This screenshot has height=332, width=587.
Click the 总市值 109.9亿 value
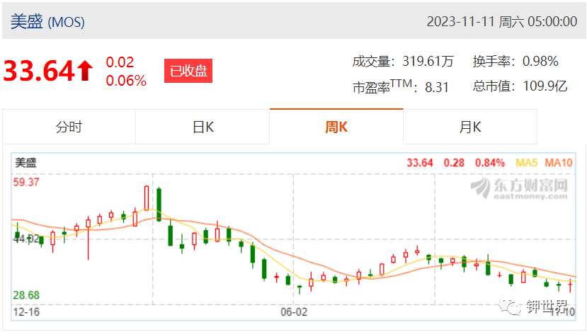coord(545,86)
